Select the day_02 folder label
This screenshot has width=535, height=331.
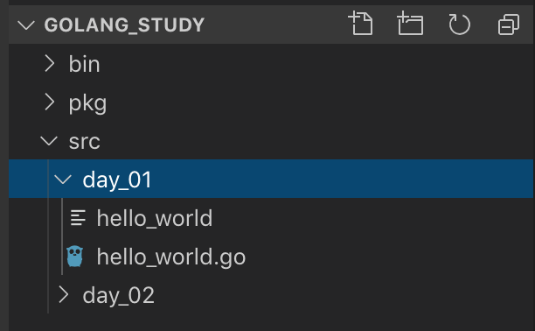pos(118,295)
